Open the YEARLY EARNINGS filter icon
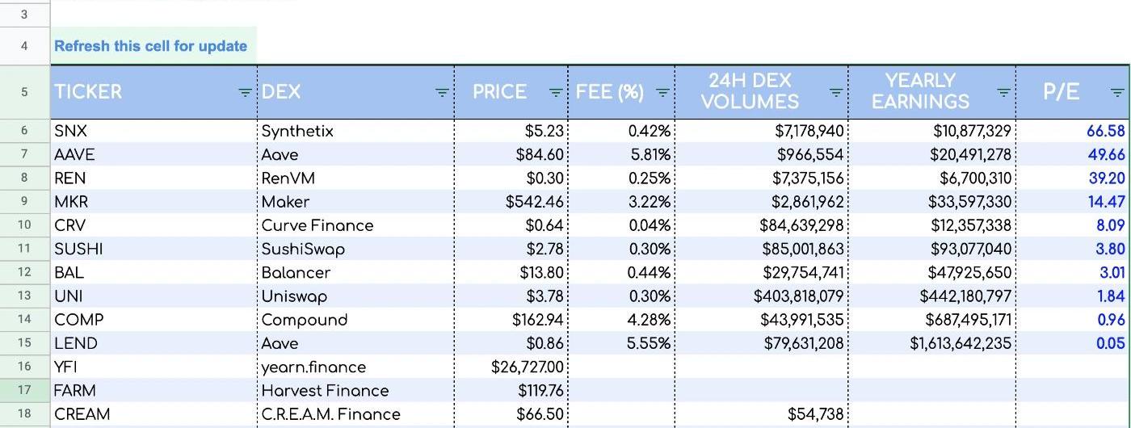The height and width of the screenshot is (428, 1131). tap(1003, 93)
